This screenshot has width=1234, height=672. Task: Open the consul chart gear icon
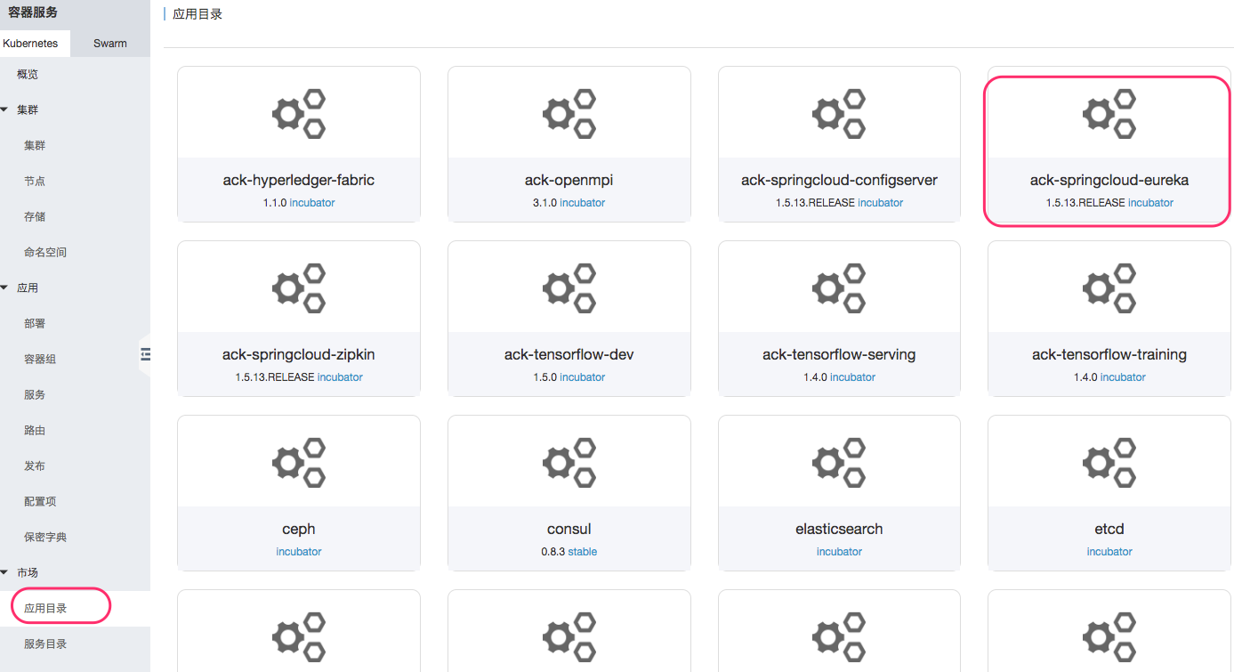point(569,462)
